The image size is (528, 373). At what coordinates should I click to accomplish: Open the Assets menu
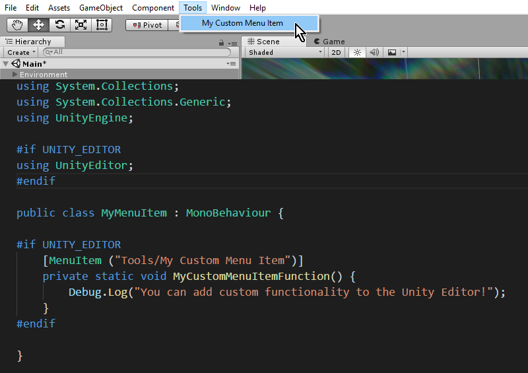59,7
